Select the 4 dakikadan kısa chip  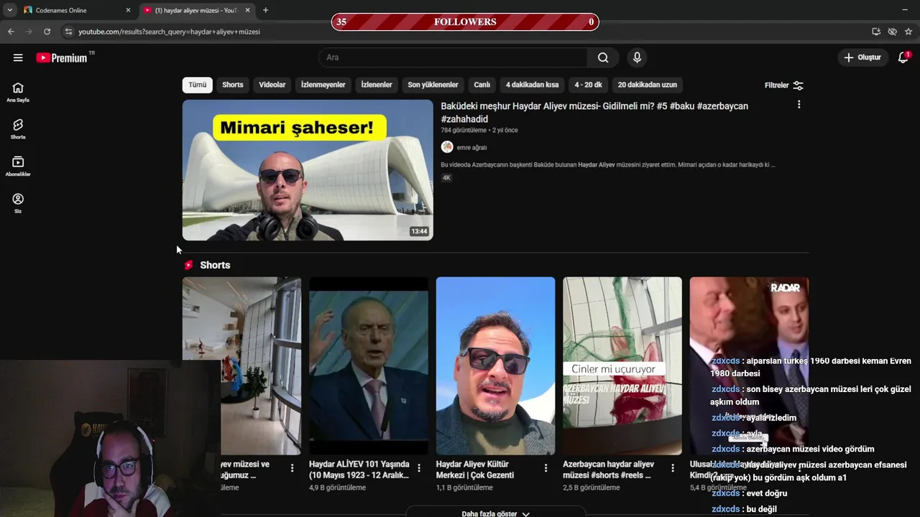pos(532,85)
